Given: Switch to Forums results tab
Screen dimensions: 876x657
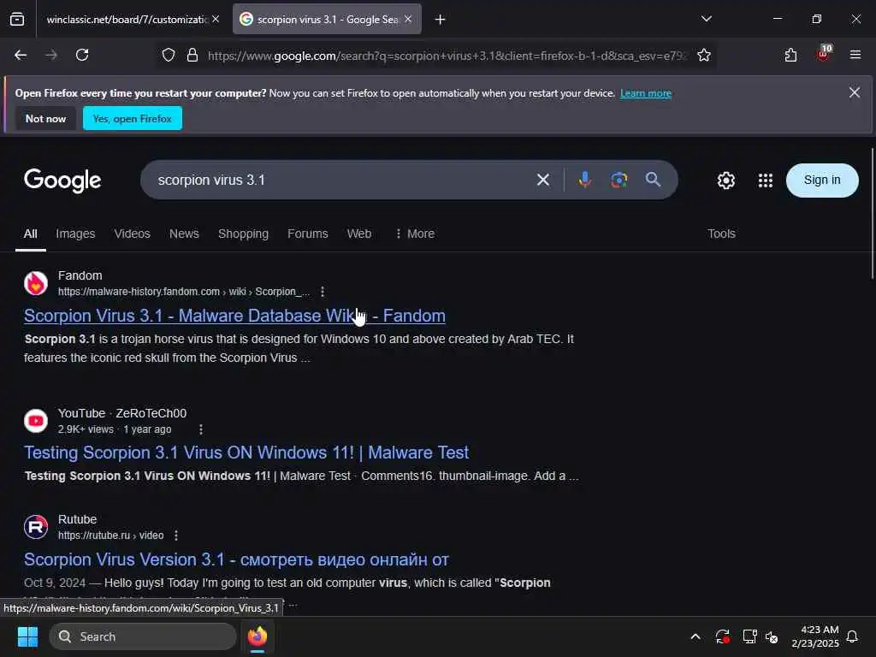Looking at the screenshot, I should coord(308,234).
